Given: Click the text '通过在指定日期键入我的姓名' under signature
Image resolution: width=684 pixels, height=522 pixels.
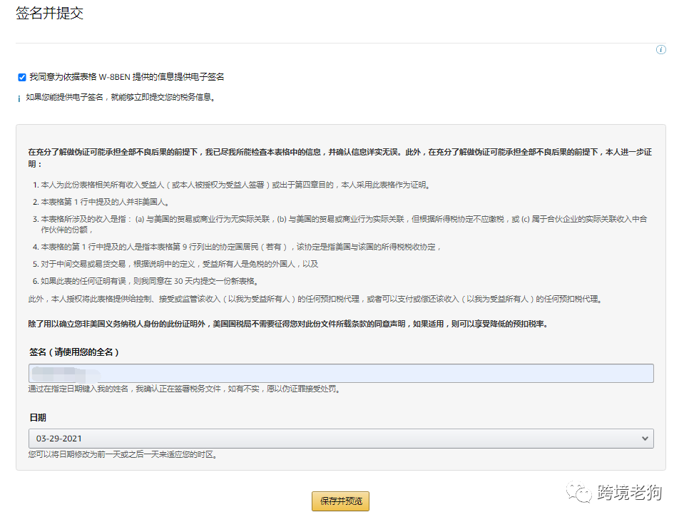Looking at the screenshot, I should (x=185, y=389).
